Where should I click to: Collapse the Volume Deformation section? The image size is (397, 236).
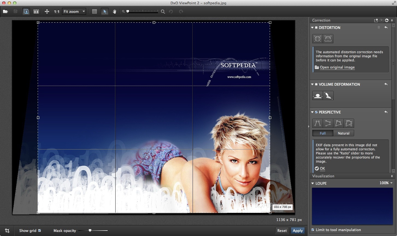(312, 84)
